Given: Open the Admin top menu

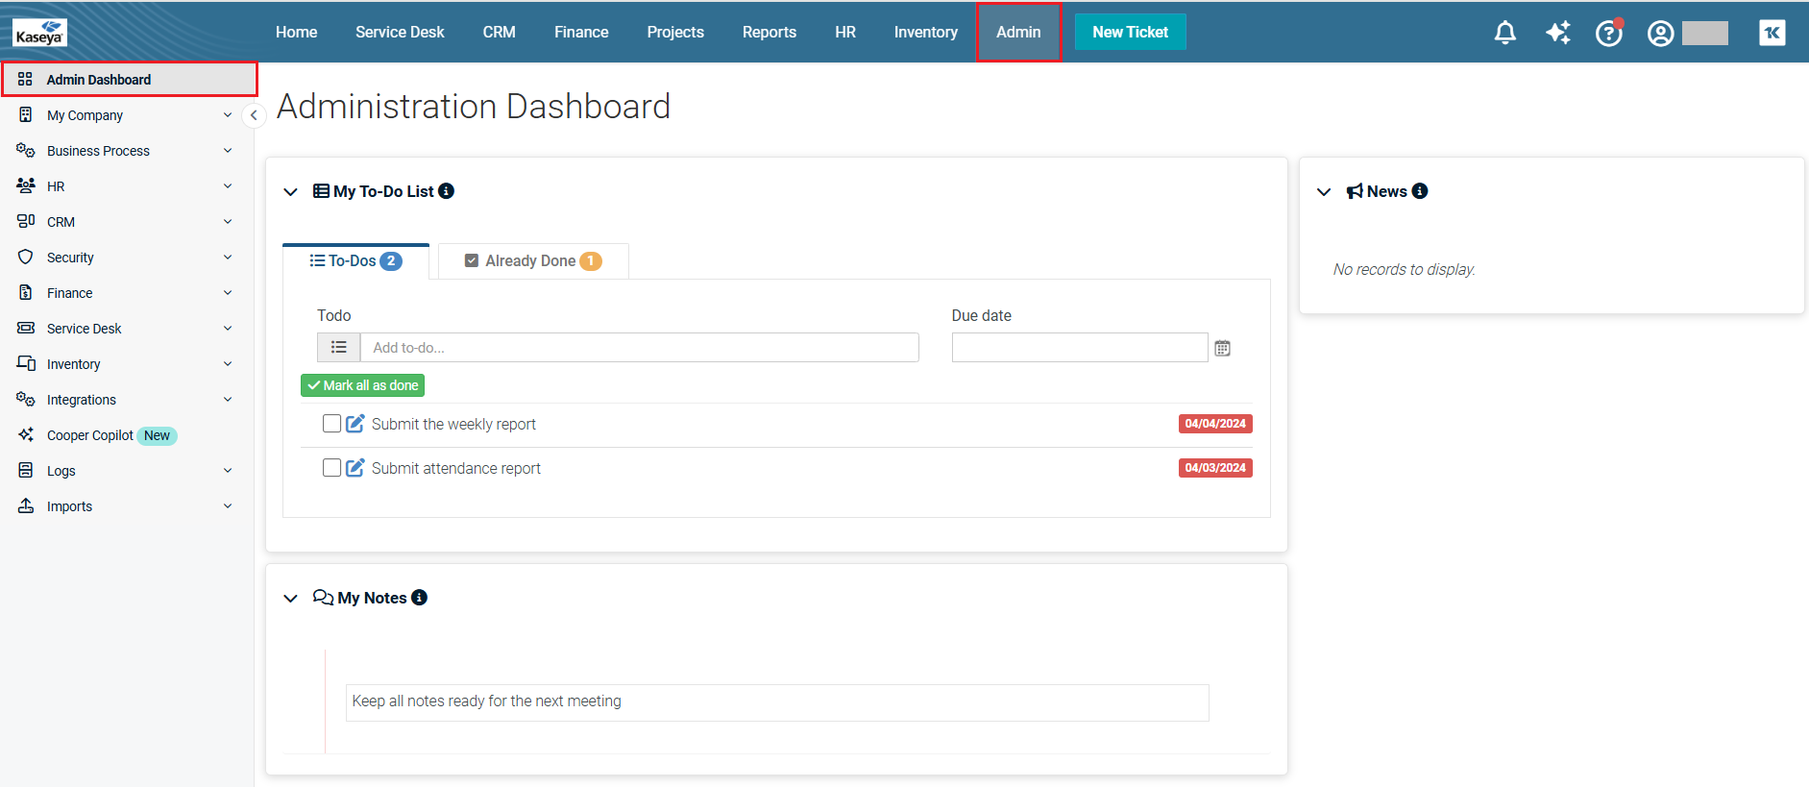Looking at the screenshot, I should point(1018,33).
